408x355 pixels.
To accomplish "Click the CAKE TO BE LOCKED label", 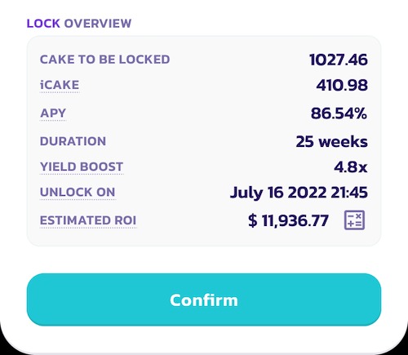I will [x=105, y=60].
